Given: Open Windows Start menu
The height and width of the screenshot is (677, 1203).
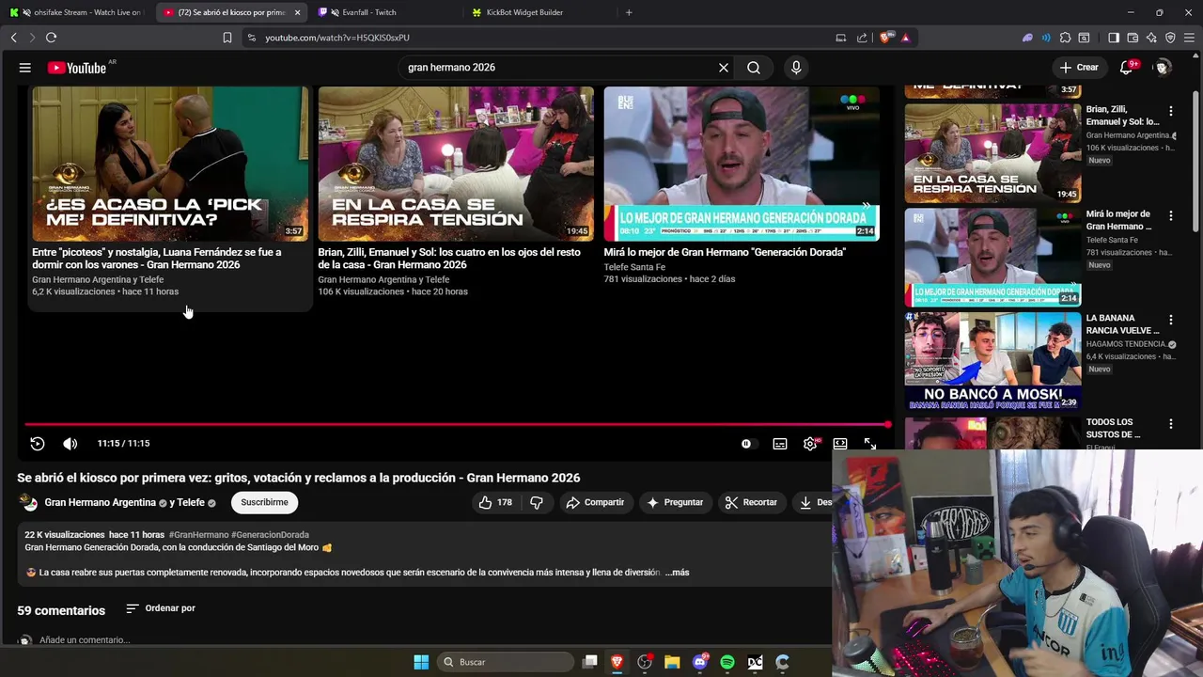Looking at the screenshot, I should 421,662.
